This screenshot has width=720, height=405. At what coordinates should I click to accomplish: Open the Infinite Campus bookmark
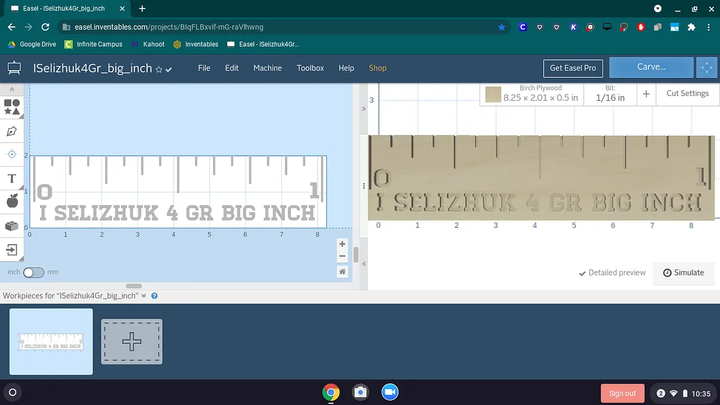pyautogui.click(x=93, y=44)
